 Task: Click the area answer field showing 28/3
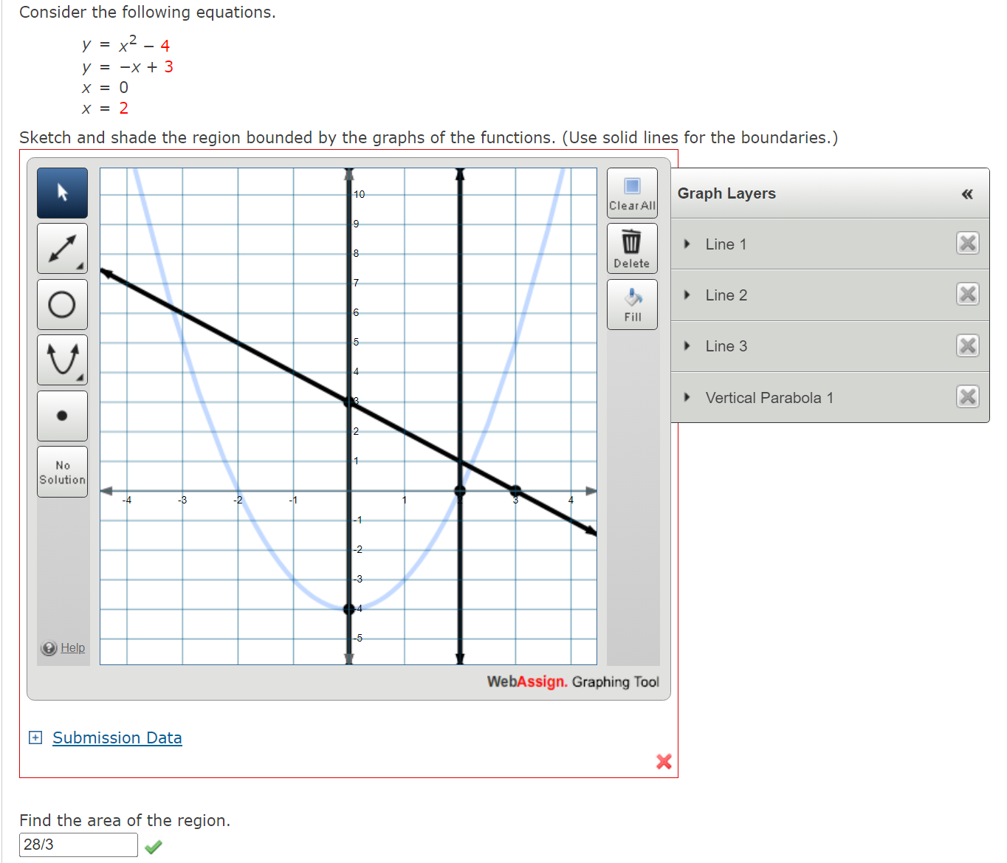click(x=77, y=845)
